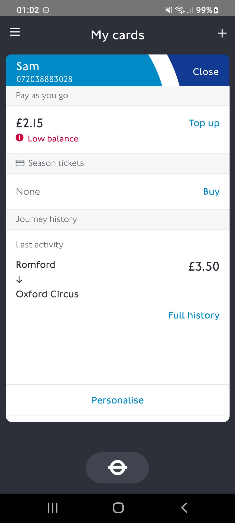
Task: Tap the £2.15 balance amount
Action: (30, 123)
